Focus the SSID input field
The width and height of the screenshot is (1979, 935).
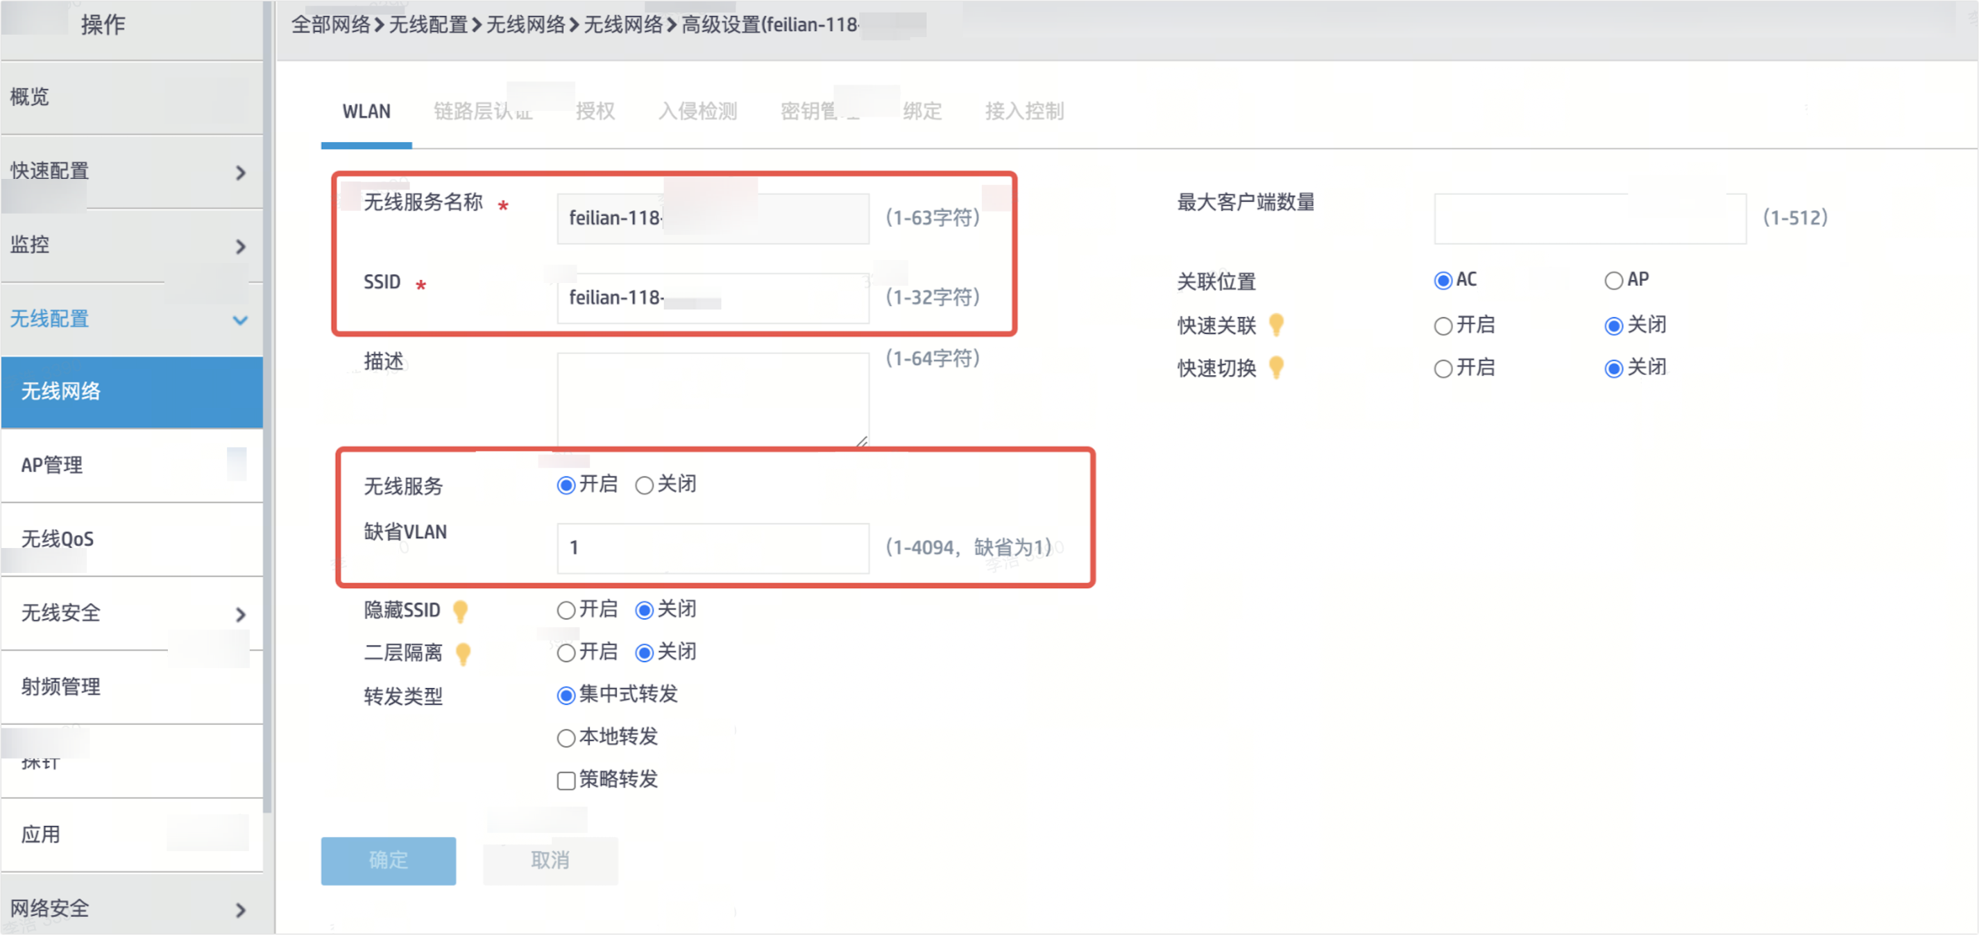coord(713,299)
